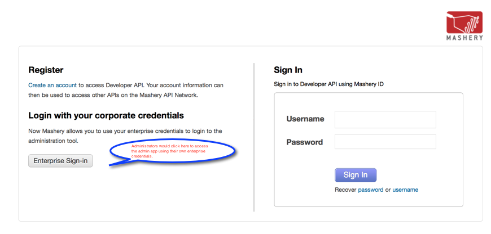Select the Sign In heading text
The width and height of the screenshot is (491, 234).
[288, 70]
